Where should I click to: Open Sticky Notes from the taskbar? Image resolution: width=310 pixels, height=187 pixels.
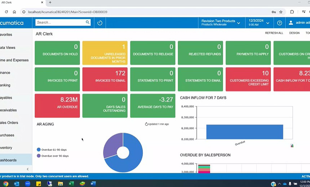coord(39,184)
